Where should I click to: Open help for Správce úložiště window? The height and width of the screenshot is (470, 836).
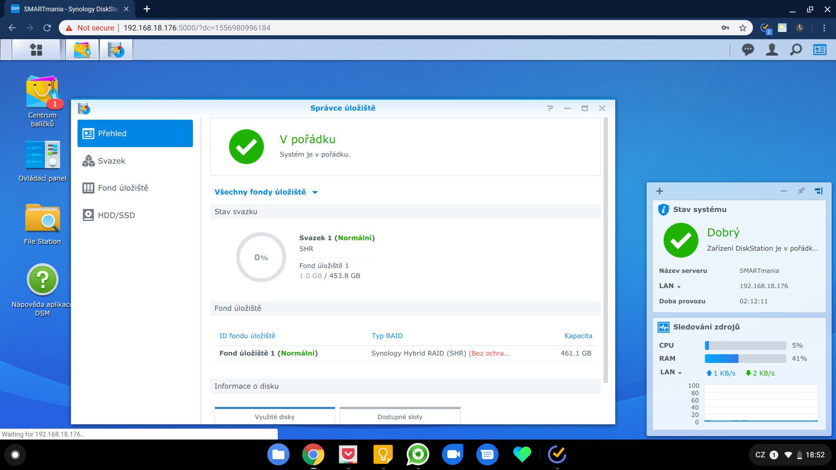coord(550,108)
